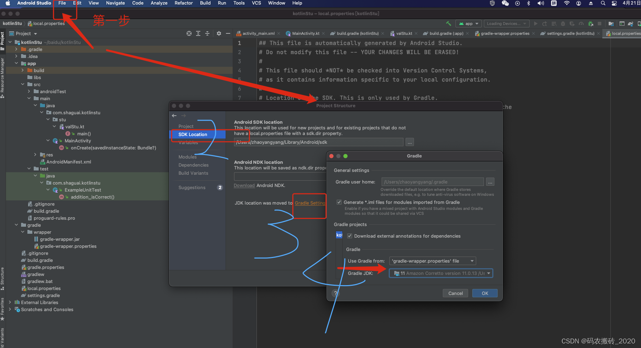641x348 pixels.
Task: Click help question mark in Gradle dialog
Action: pos(336,293)
